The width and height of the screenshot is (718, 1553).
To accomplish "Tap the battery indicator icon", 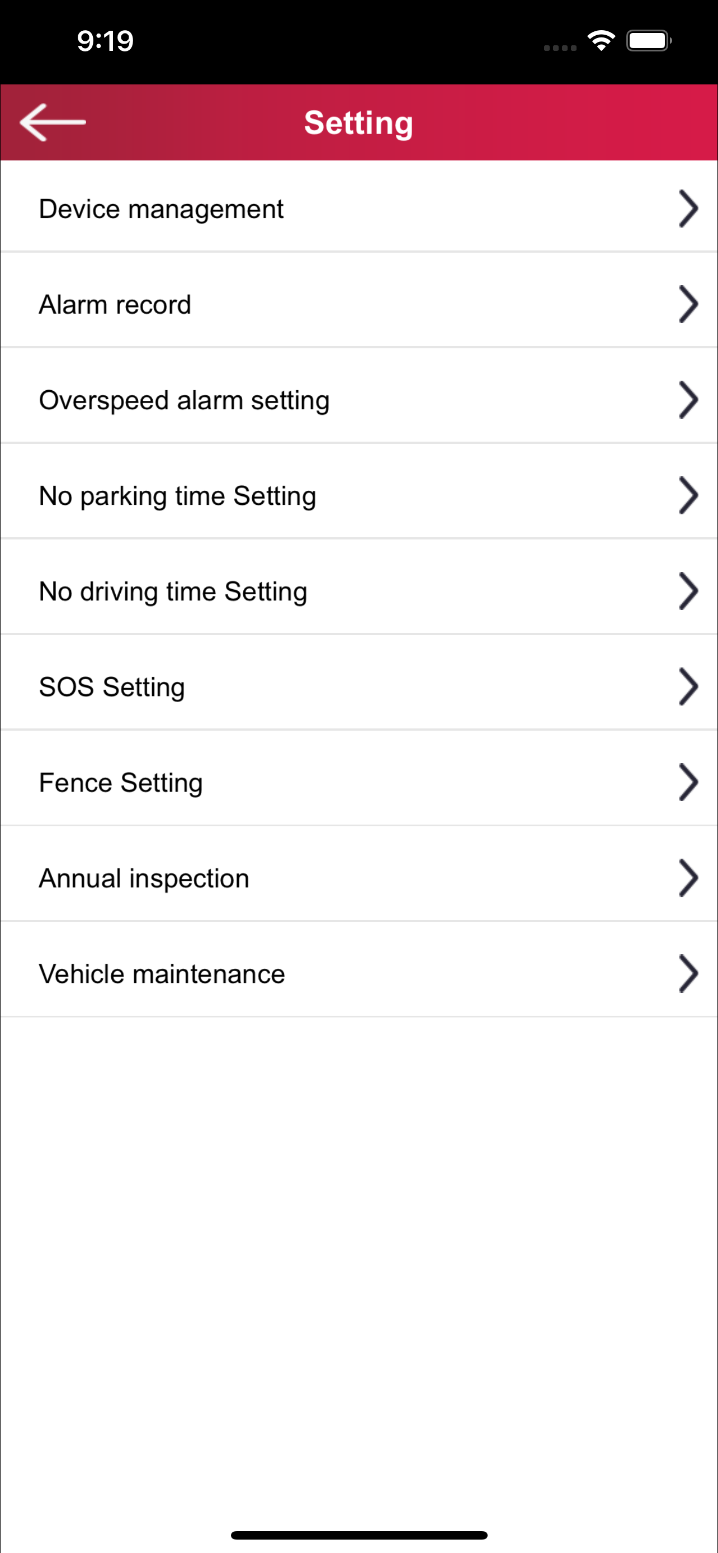I will pos(649,40).
